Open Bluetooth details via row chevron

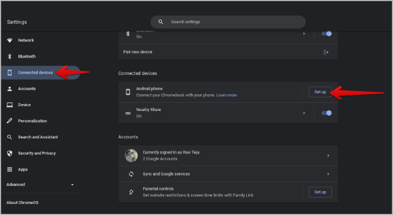304,34
